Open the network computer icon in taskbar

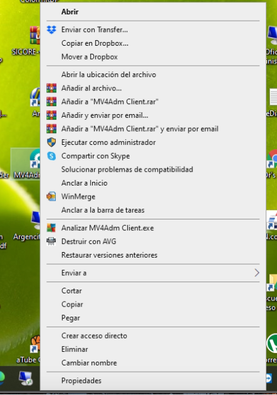(x=26, y=378)
